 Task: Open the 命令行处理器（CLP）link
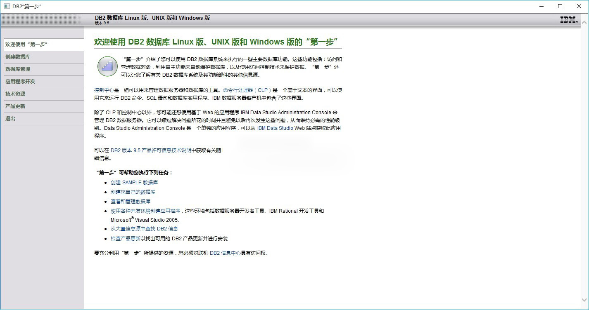click(247, 90)
